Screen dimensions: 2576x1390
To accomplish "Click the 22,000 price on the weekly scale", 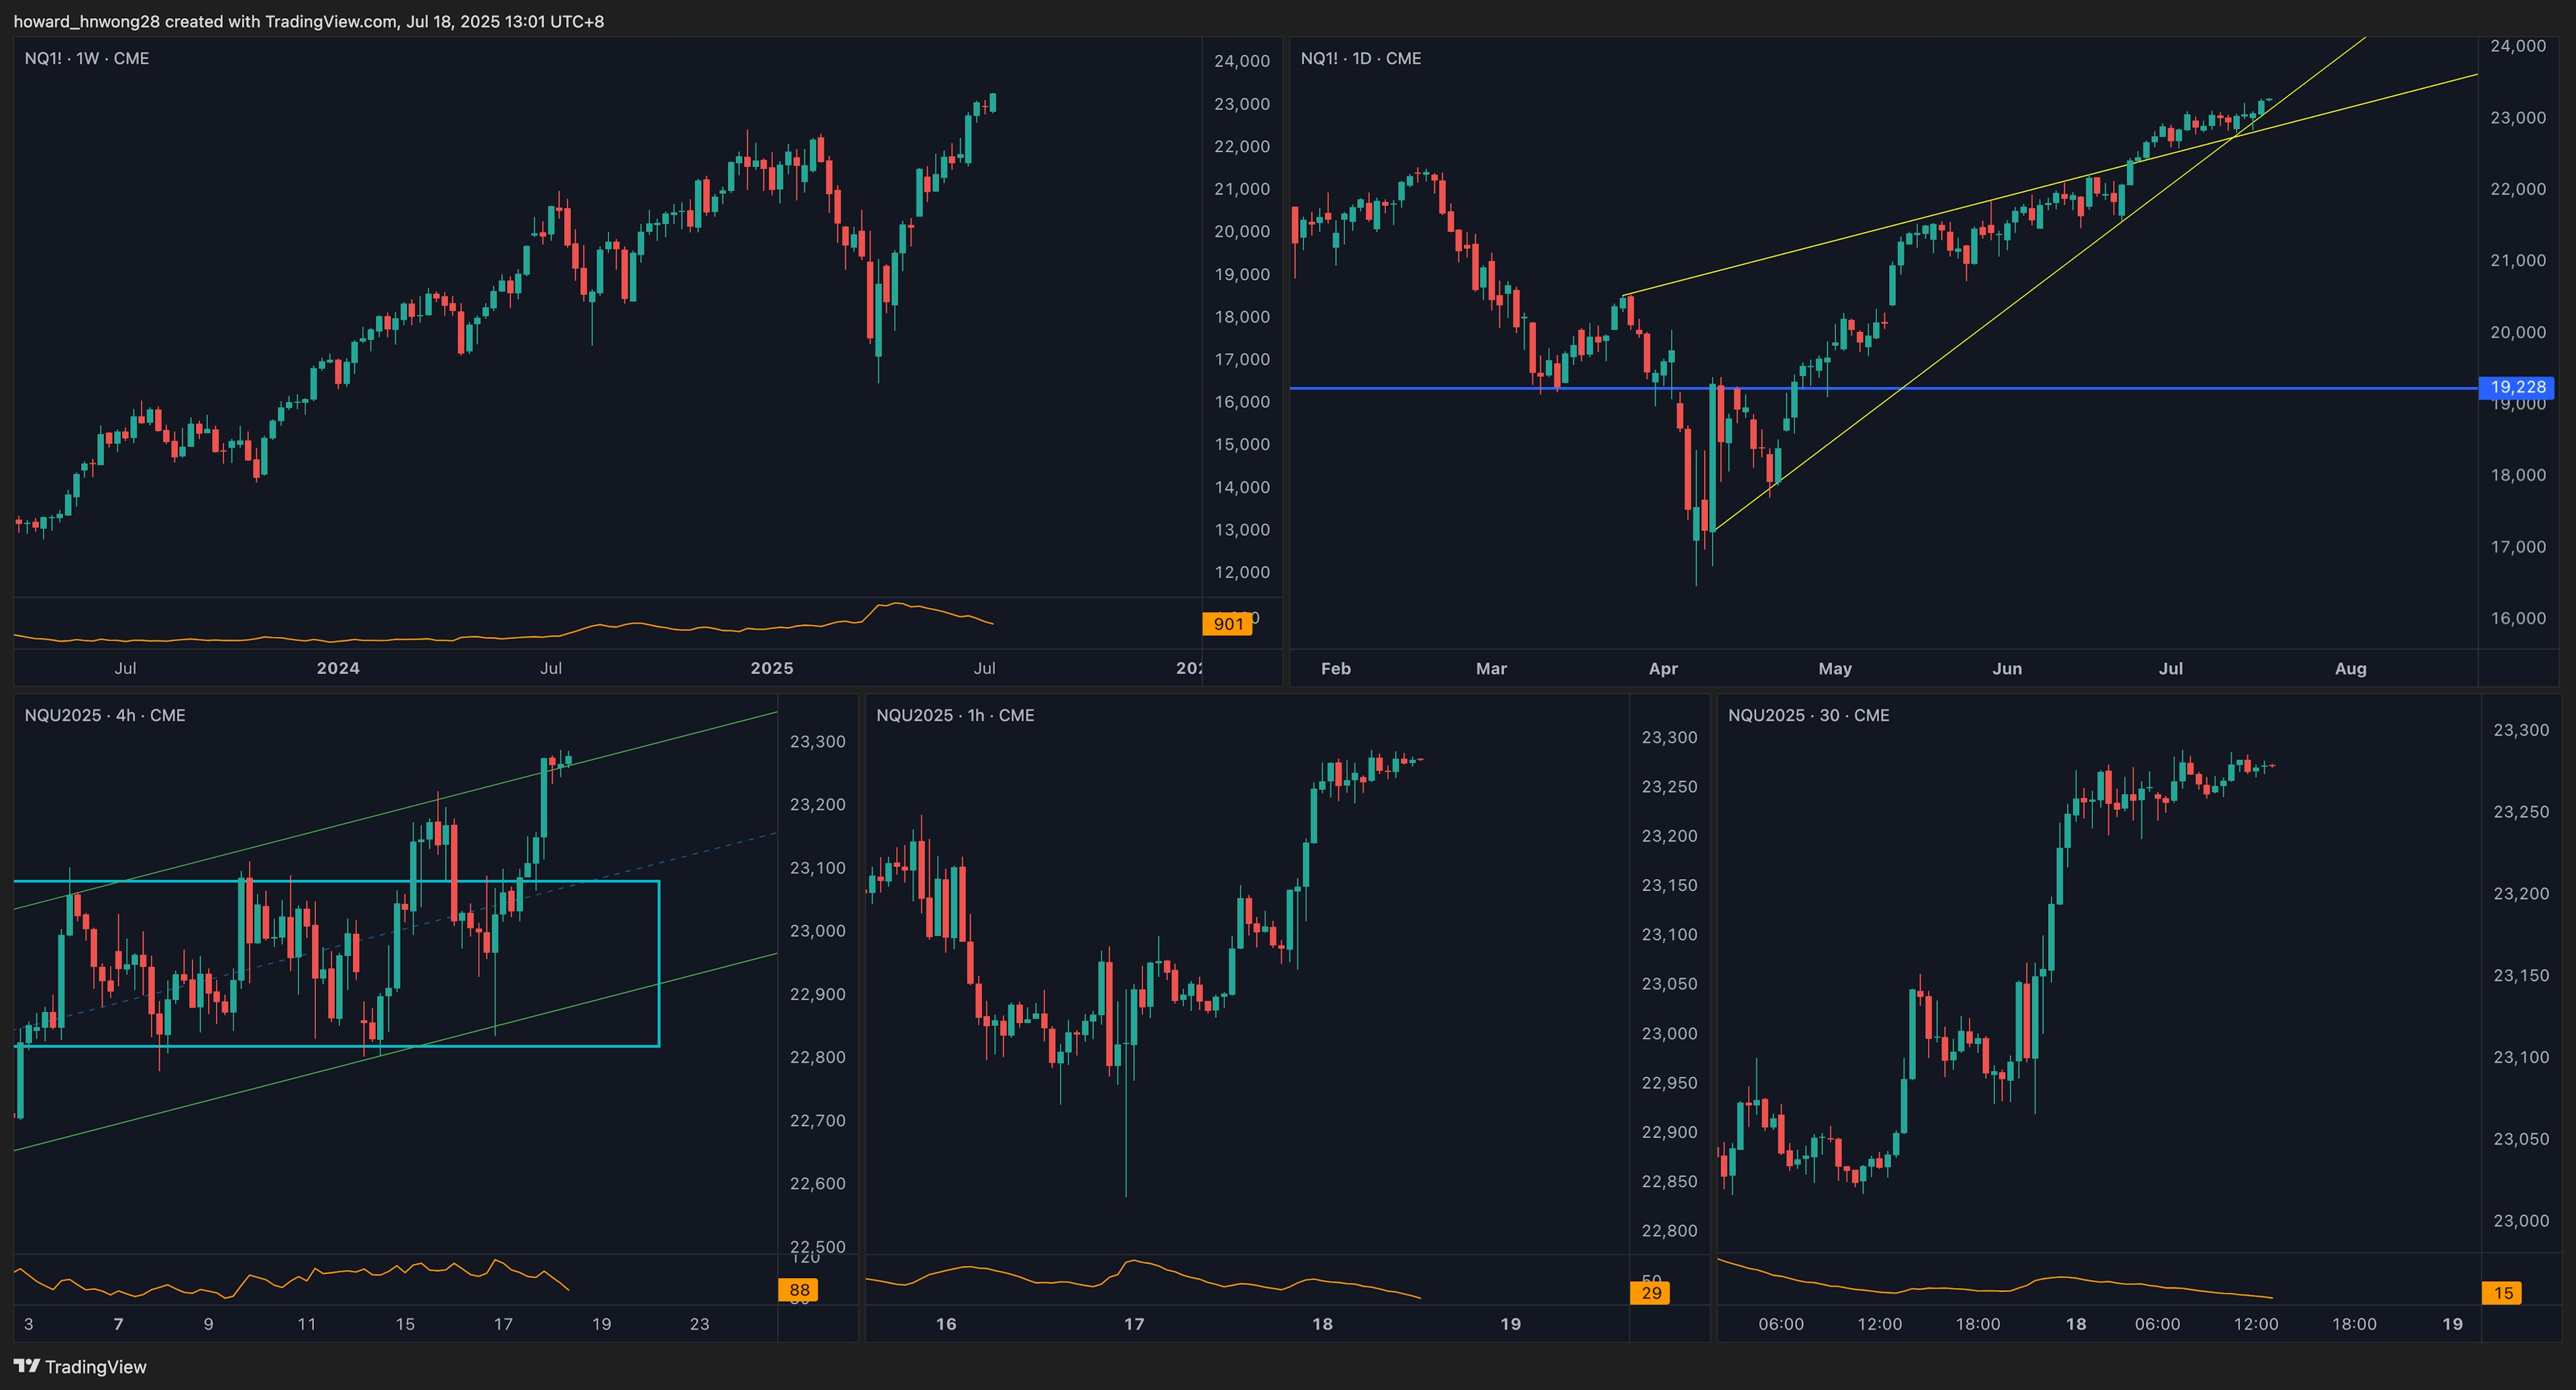I will 1242,147.
